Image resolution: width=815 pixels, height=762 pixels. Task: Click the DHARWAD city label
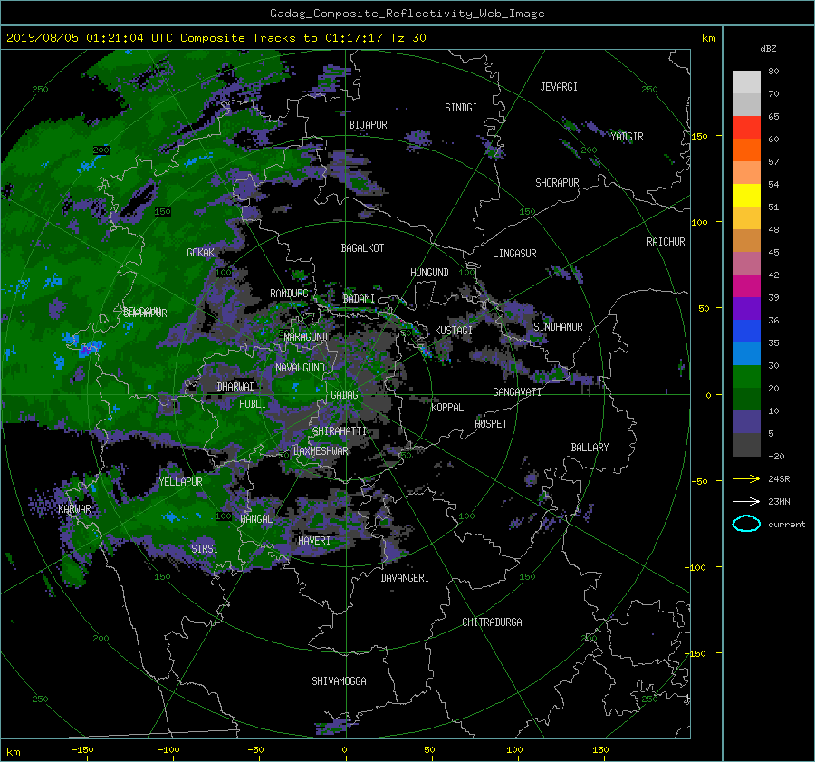click(236, 387)
